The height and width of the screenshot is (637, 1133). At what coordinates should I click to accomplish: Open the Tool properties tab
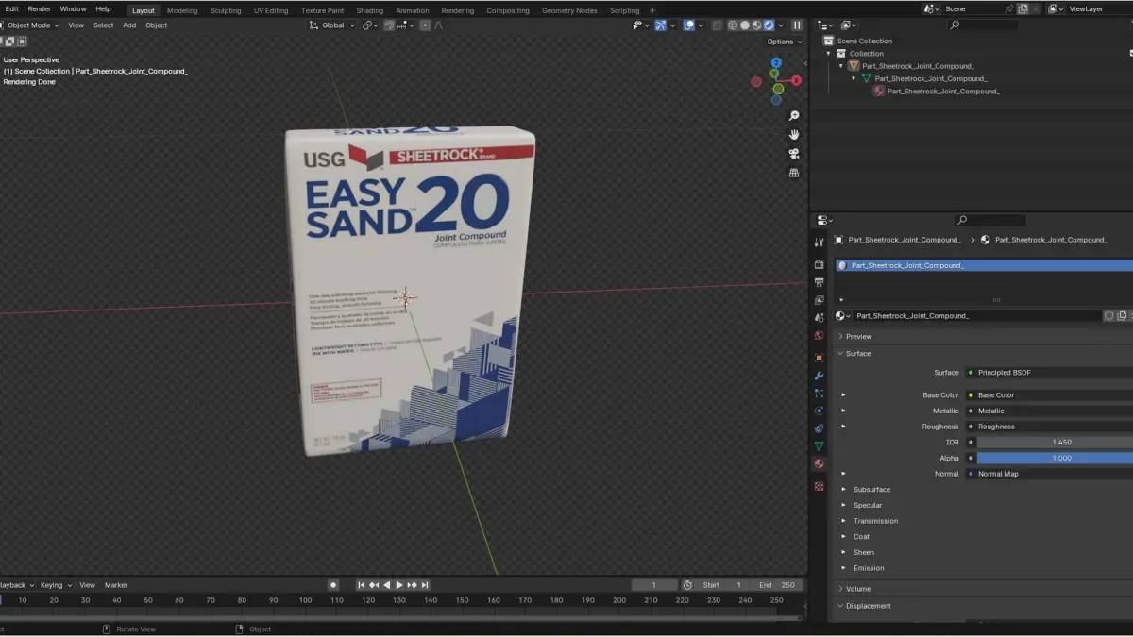pos(819,242)
